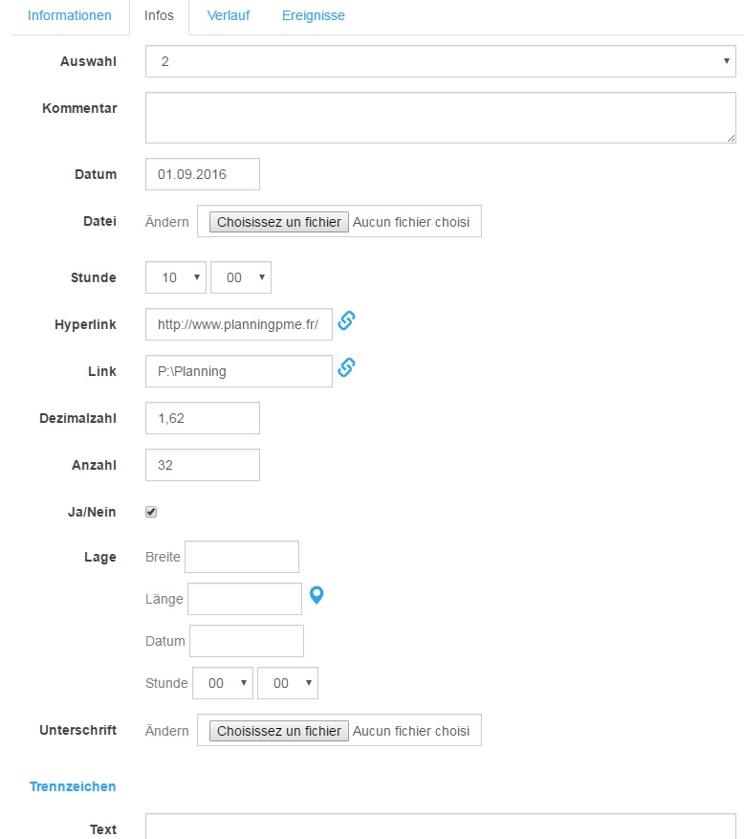This screenshot has width=744, height=839.
Task: Open the Hyperlink field's chain link icon
Action: 346,321
